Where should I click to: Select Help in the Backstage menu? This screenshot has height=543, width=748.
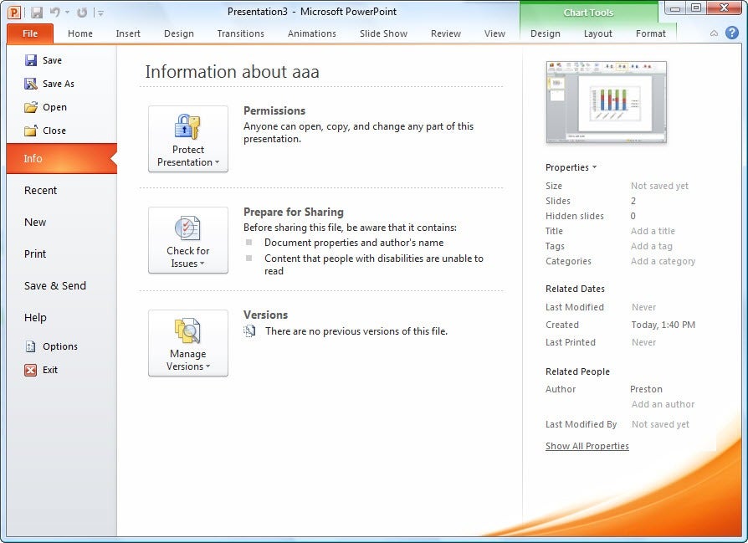[x=62, y=318]
